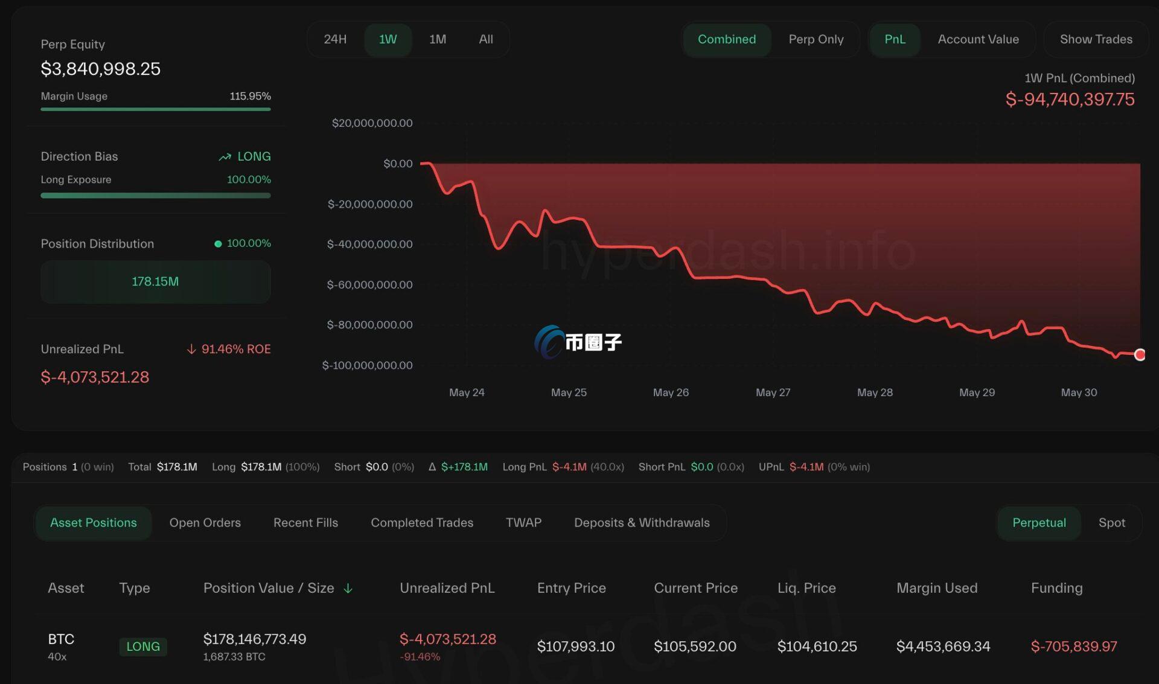This screenshot has width=1159, height=684.
Task: Open the Recent Fills tab
Action: [305, 523]
